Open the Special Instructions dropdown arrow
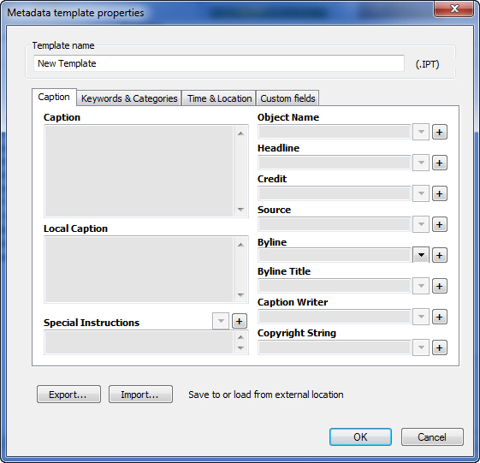Image resolution: width=480 pixels, height=463 pixels. click(221, 321)
